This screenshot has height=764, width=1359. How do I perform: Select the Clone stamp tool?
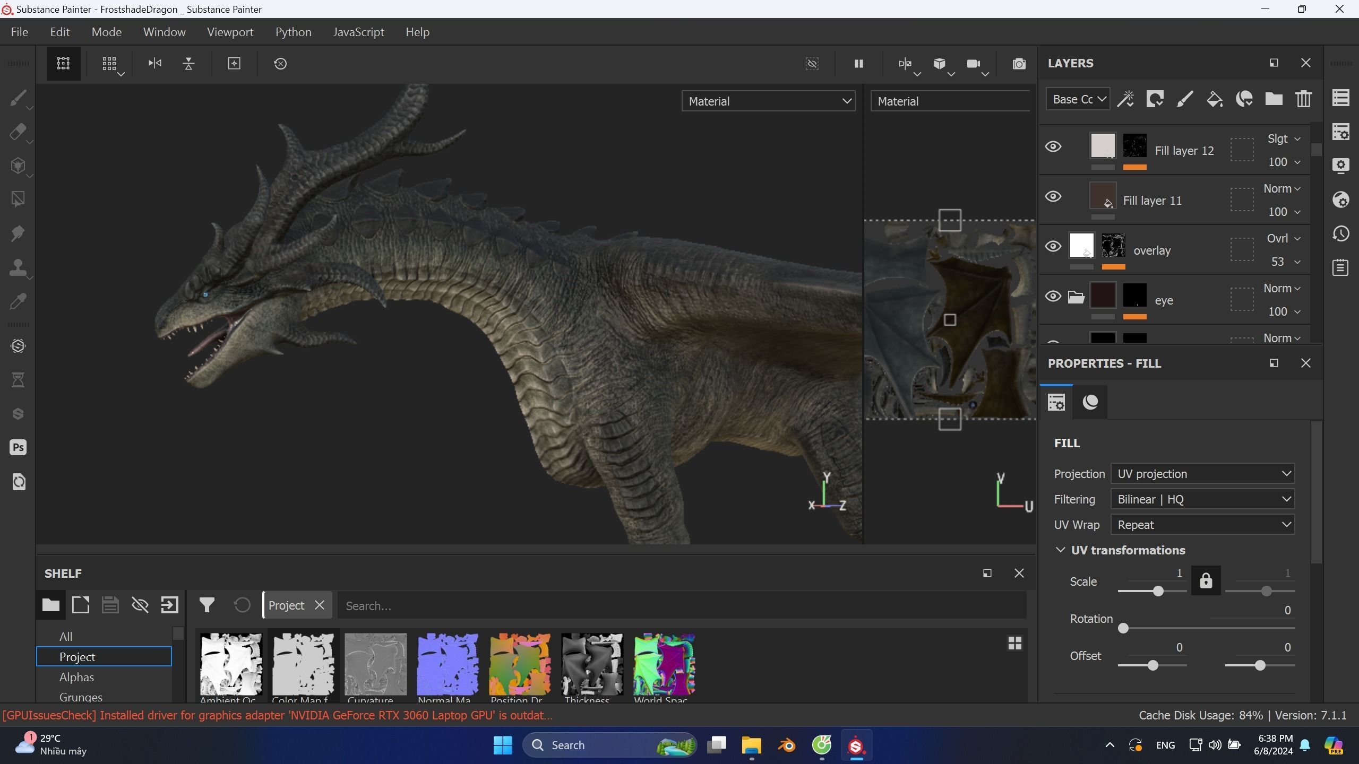pyautogui.click(x=18, y=267)
